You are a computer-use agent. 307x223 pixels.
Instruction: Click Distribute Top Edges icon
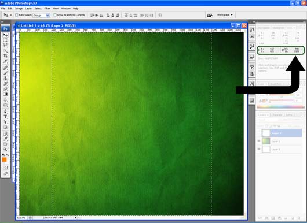(126, 15)
